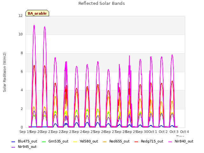Click the y-axis tick label 0
This screenshot has width=204, height=153.
pos(22,127)
